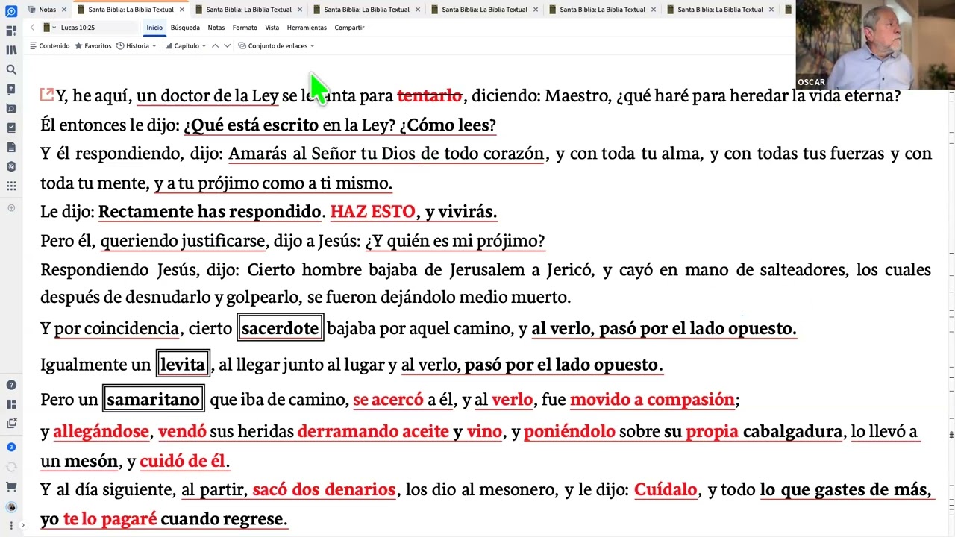Image resolution: width=955 pixels, height=537 pixels.
Task: Select the active Santa Biblia: La Biblia Textual tab
Action: (x=131, y=10)
